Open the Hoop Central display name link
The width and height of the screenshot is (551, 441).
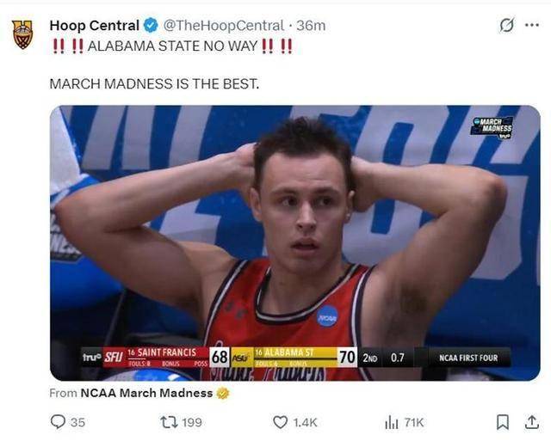click(91, 25)
